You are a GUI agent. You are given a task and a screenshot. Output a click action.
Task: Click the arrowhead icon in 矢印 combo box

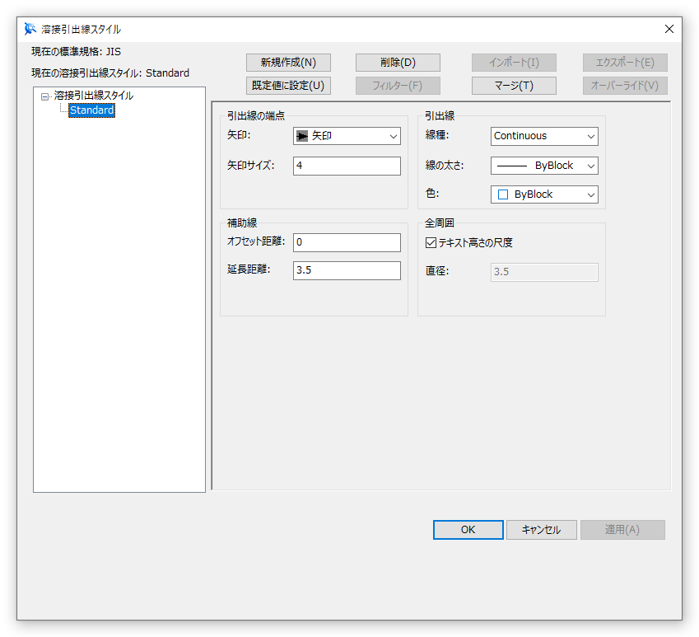tap(302, 136)
